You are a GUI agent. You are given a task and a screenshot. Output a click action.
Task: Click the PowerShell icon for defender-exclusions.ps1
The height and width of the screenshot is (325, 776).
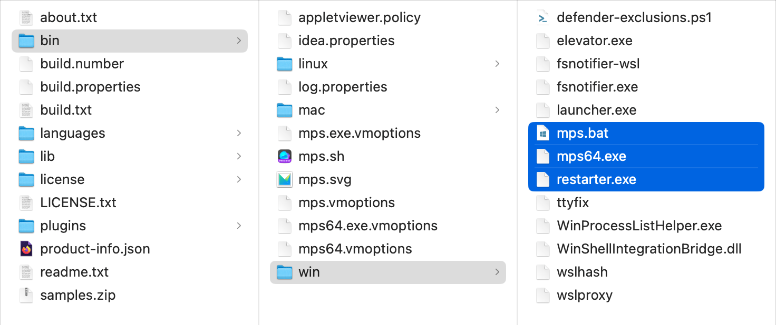(x=542, y=17)
